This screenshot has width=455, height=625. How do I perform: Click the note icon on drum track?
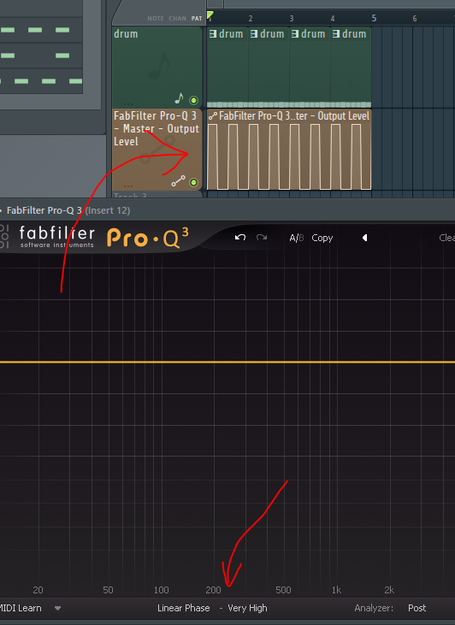179,98
